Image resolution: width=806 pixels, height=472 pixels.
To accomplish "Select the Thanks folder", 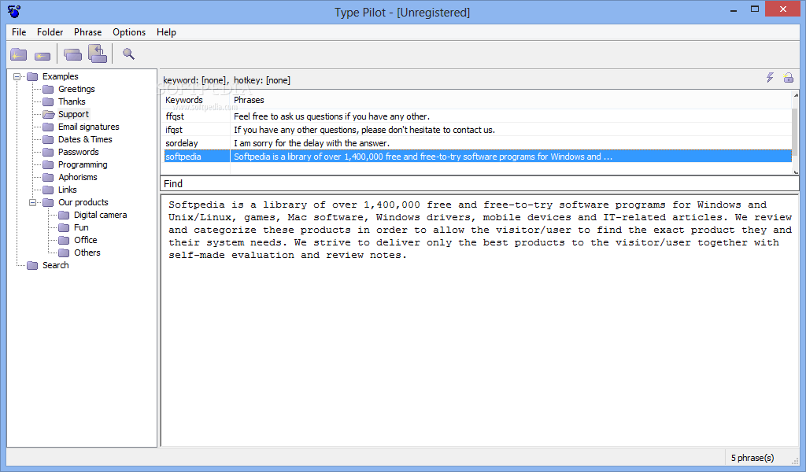I will point(72,101).
